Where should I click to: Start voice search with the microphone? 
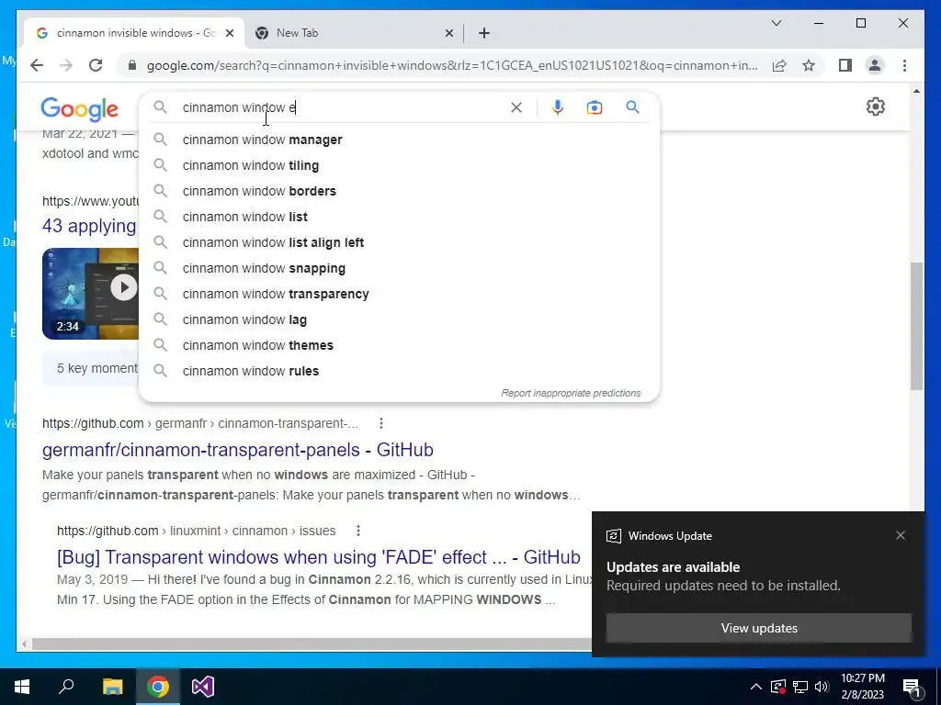tap(558, 107)
